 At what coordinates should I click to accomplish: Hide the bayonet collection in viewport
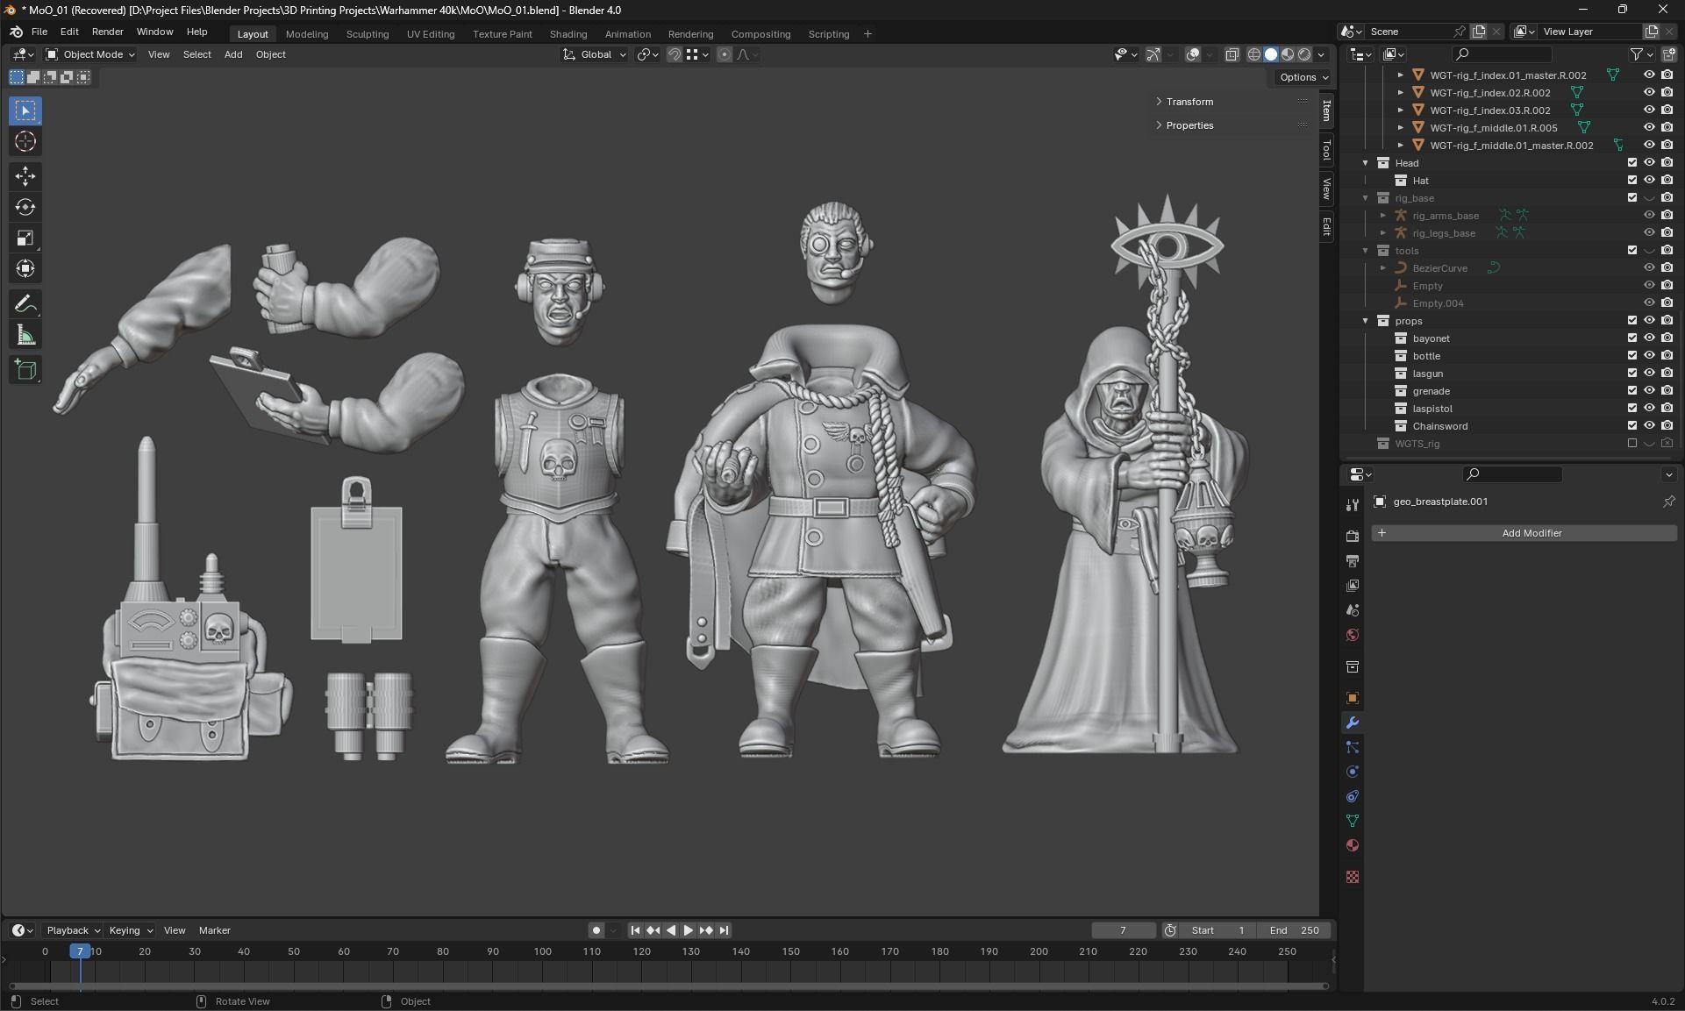pyautogui.click(x=1649, y=338)
